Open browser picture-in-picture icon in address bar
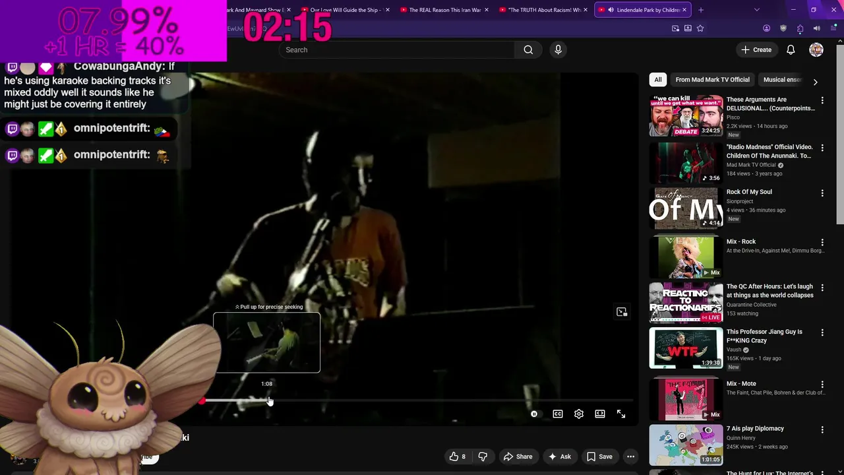This screenshot has width=844, height=475. coord(675,28)
